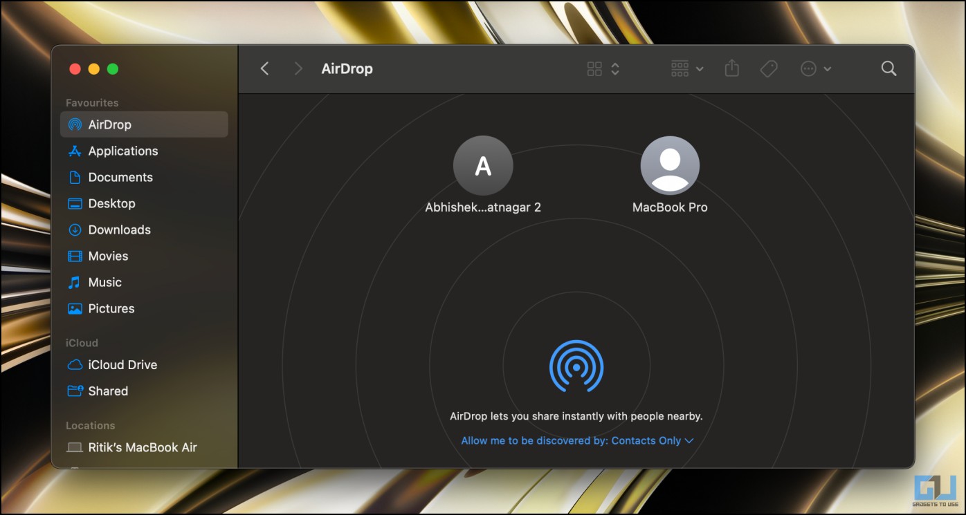Minimize the window with yellow button
Viewport: 966px width, 515px height.
point(94,69)
